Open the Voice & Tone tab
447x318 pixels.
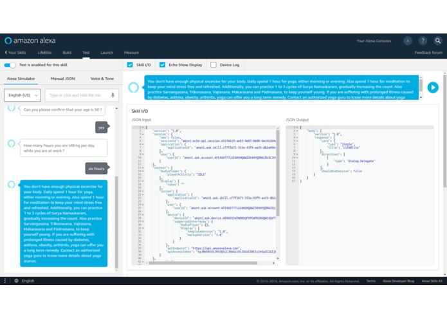pos(102,79)
